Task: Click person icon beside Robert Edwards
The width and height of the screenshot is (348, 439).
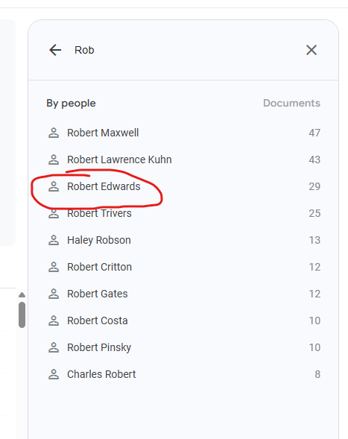Action: pyautogui.click(x=54, y=186)
